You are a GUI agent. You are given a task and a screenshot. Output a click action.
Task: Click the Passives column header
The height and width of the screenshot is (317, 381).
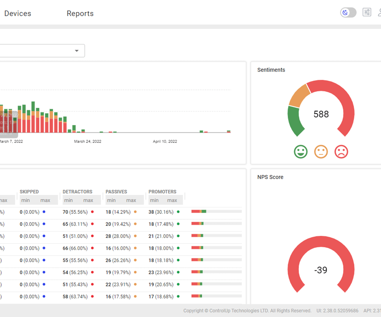[116, 191]
